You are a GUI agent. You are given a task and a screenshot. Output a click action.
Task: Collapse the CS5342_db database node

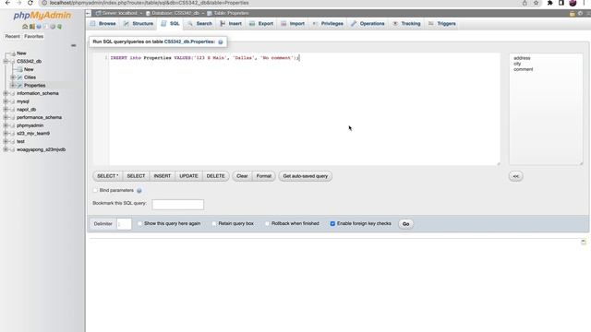pos(6,62)
